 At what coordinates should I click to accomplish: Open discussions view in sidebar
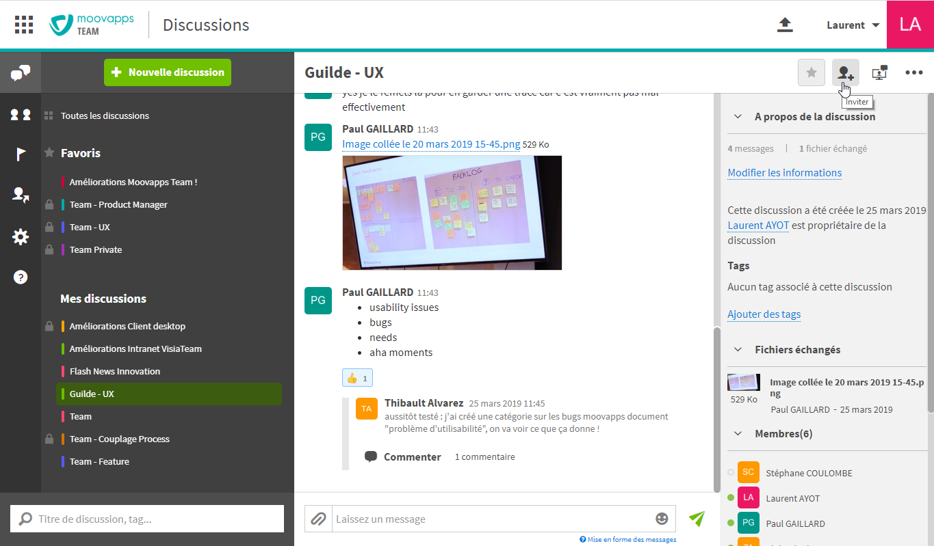[21, 72]
